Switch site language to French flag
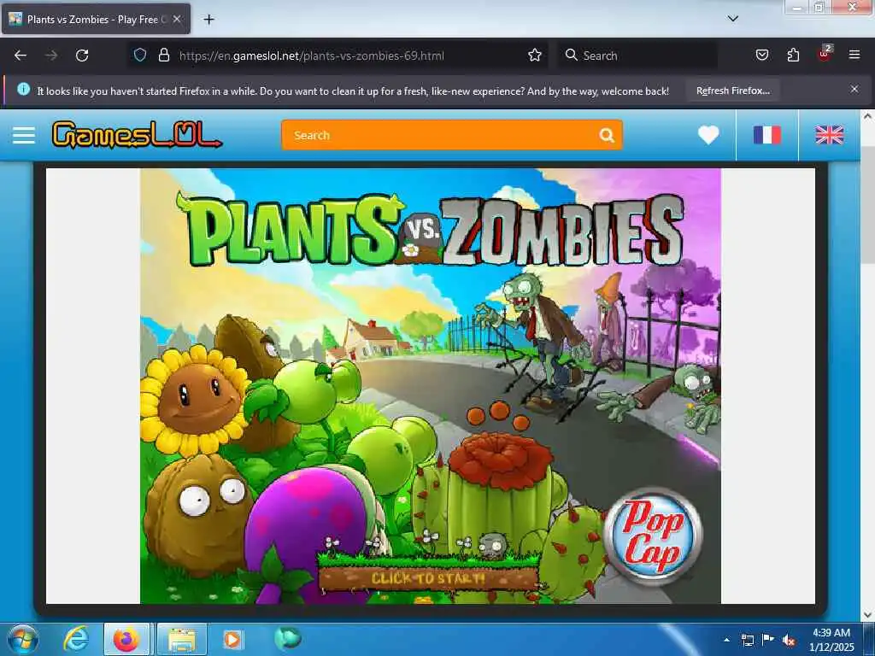 [767, 135]
